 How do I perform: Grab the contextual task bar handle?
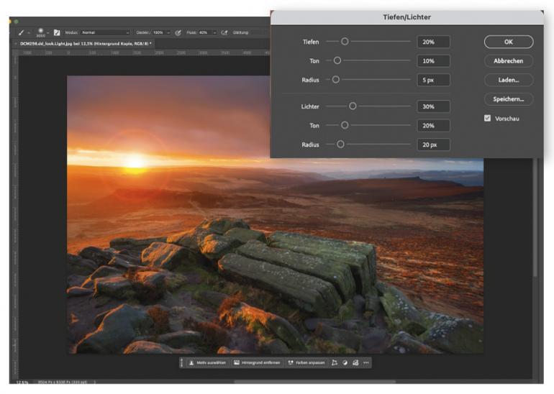(x=181, y=362)
